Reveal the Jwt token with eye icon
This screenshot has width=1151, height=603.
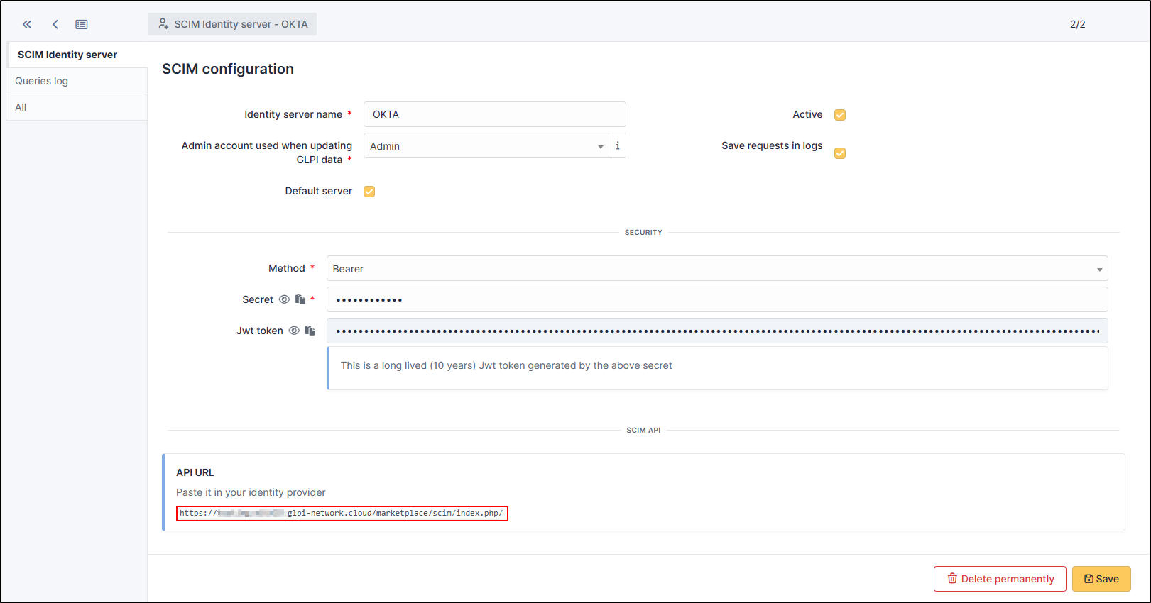click(x=294, y=331)
